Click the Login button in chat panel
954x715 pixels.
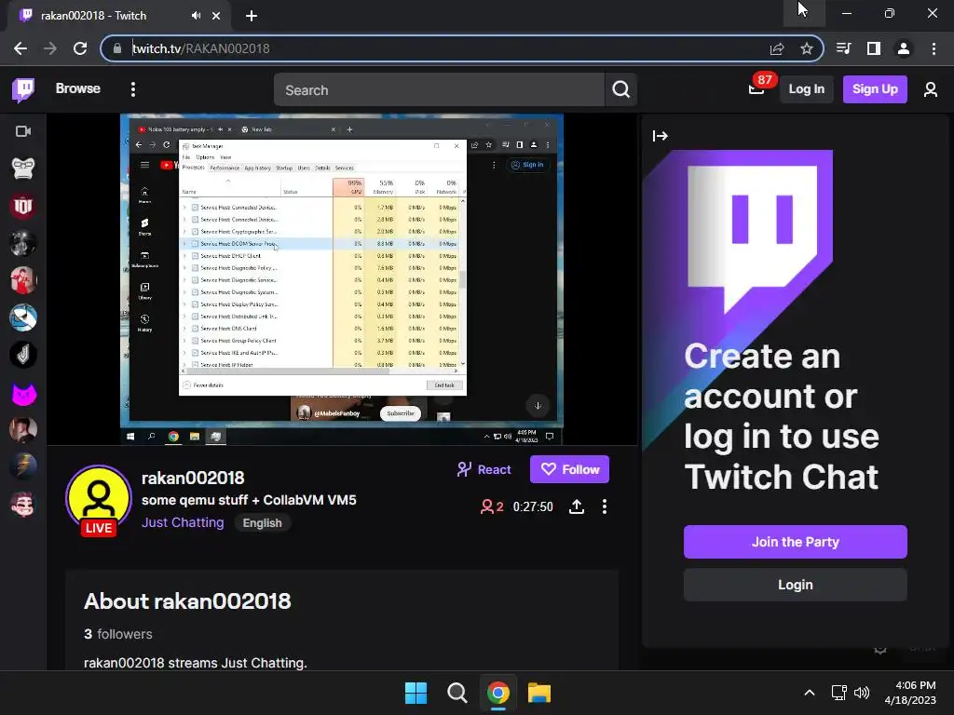(x=796, y=585)
